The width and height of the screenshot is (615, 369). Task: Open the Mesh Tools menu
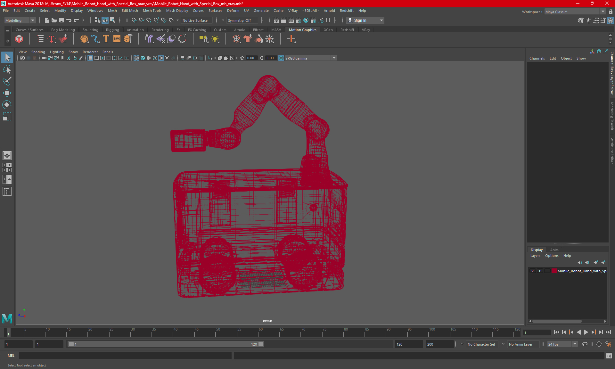(x=152, y=11)
